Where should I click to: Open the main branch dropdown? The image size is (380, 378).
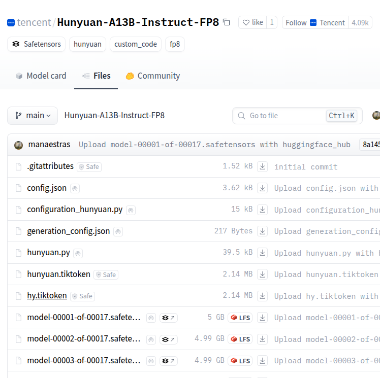[33, 116]
